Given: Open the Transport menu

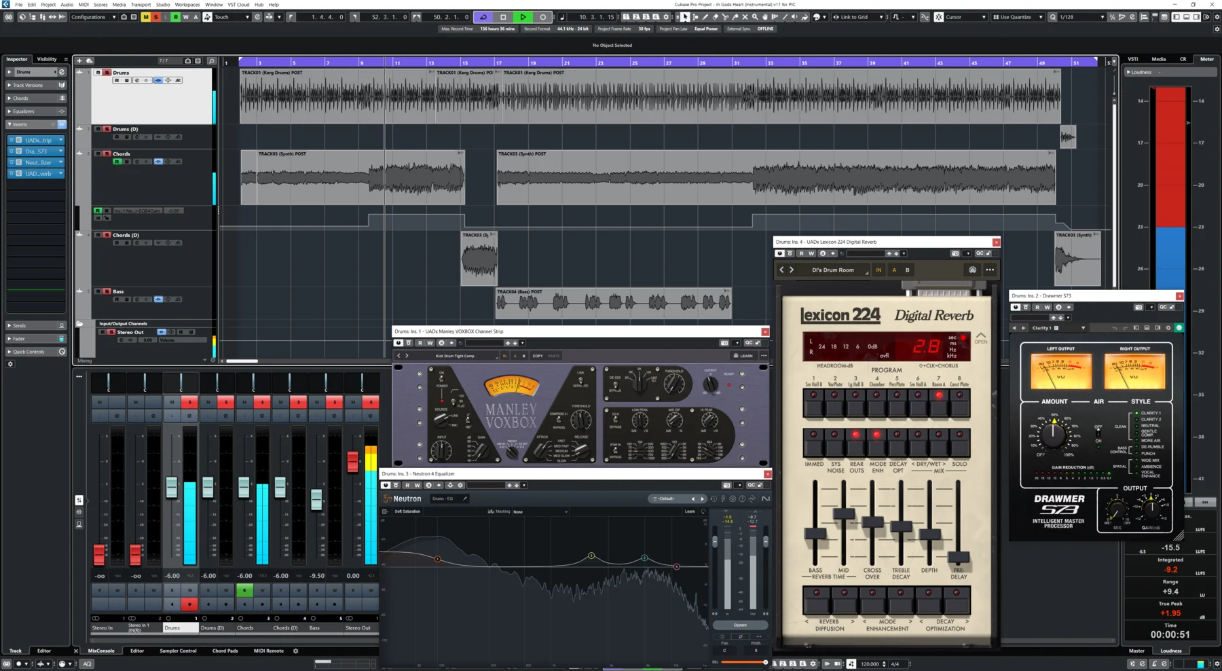Looking at the screenshot, I should coord(141,5).
